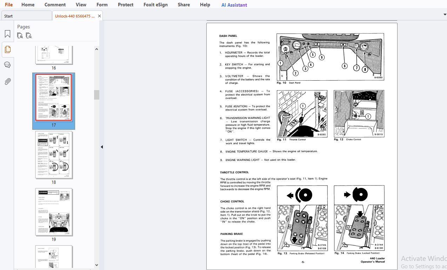This screenshot has width=447, height=270.
Task: Click the Pages panel title
Action: 24,27
